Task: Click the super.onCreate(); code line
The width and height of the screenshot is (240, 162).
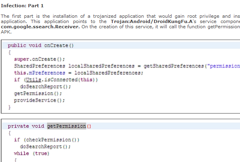Action: (39, 59)
